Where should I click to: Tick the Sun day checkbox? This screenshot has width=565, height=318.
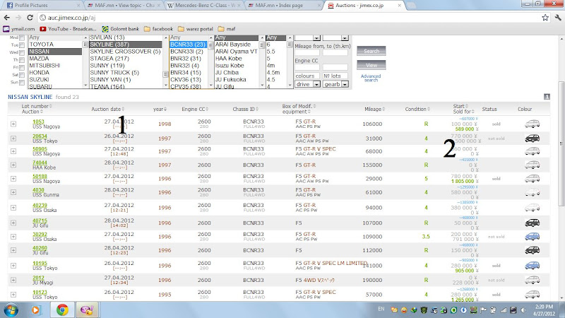[22, 83]
